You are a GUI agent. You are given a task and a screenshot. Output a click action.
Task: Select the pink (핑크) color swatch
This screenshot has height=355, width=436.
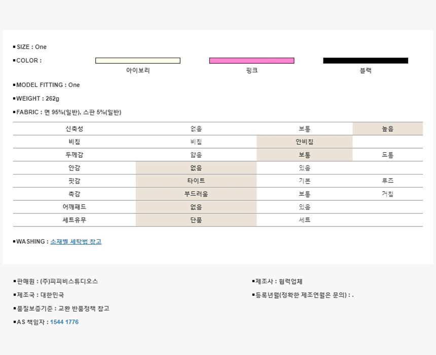pyautogui.click(x=251, y=61)
